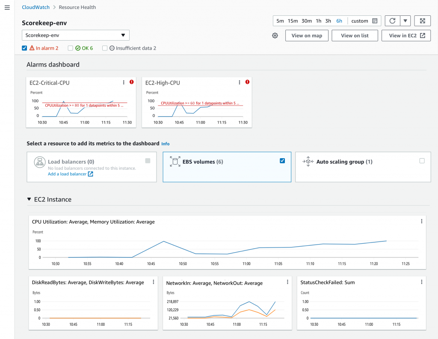Click the View on map button
438x339 pixels.
[307, 35]
